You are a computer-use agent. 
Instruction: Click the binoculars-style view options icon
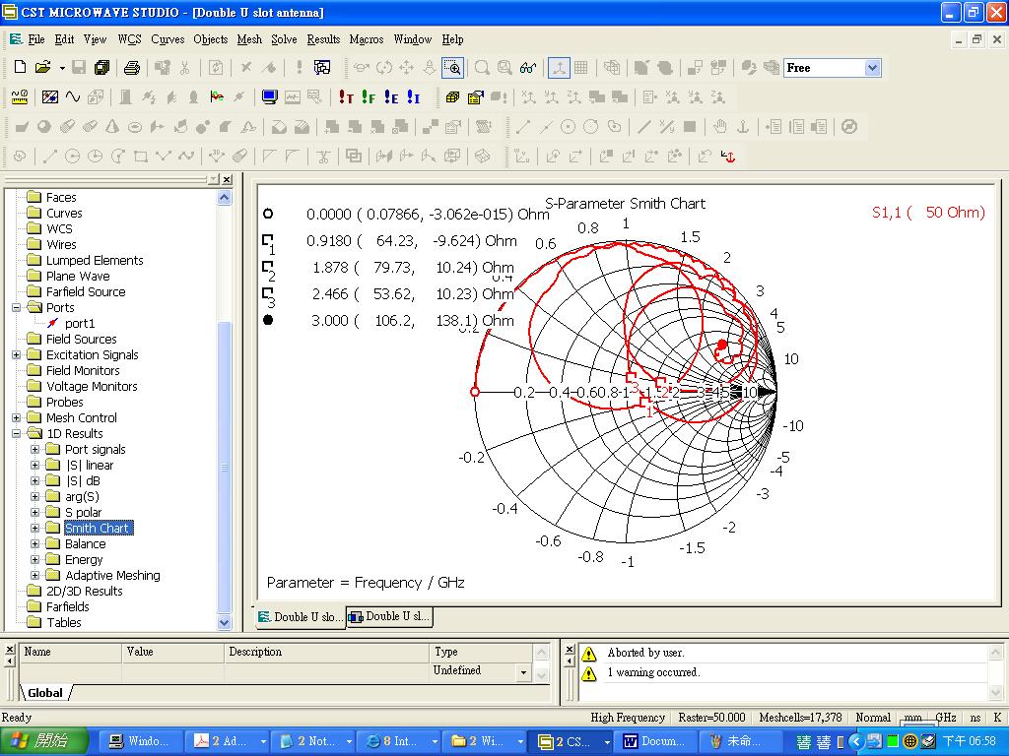[x=528, y=67]
